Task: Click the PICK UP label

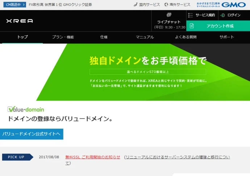Action: click(x=17, y=157)
